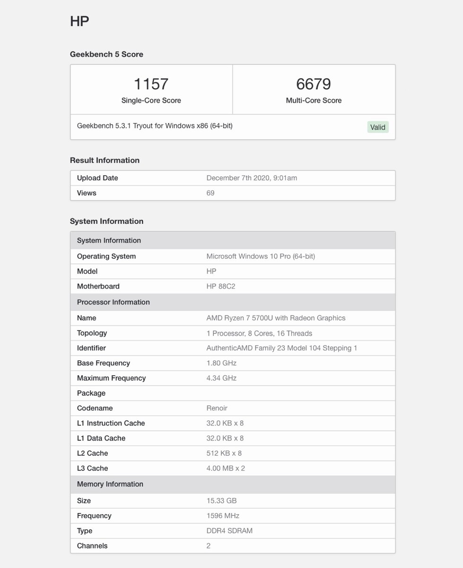The height and width of the screenshot is (568, 463).
Task: Click the 8 Cores, 16 Threads topology value
Action: [x=259, y=333]
